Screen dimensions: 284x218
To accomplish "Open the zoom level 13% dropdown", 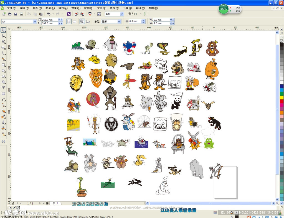I will [122, 14].
